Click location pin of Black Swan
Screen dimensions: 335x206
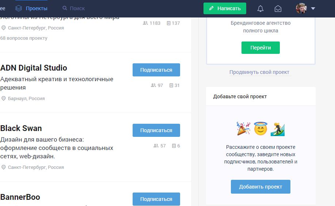point(3,167)
